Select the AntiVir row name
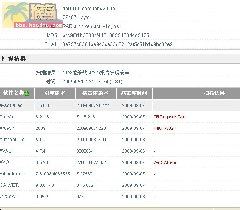 pos(7,117)
